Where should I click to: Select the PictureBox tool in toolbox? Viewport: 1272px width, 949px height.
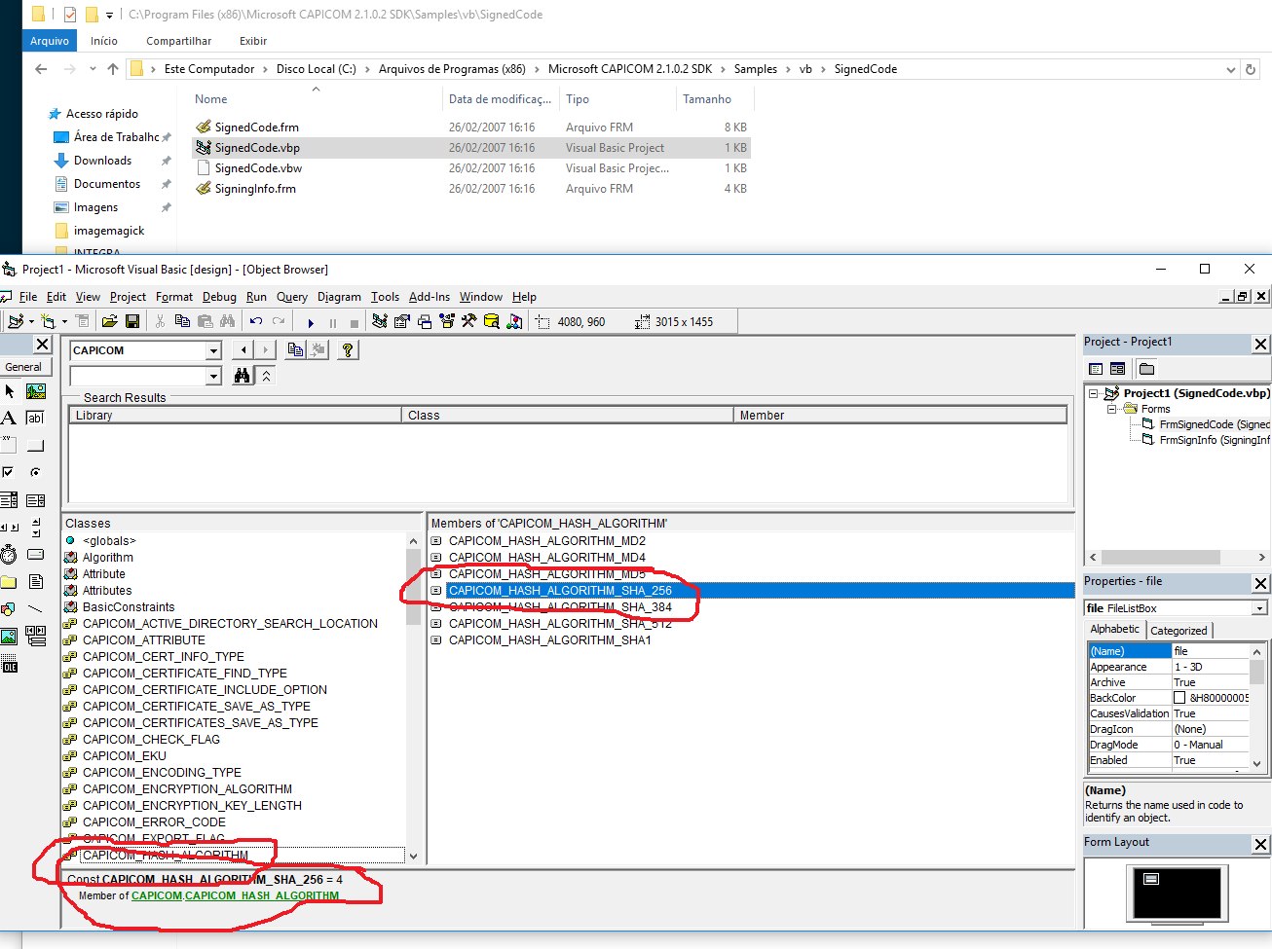pos(36,391)
